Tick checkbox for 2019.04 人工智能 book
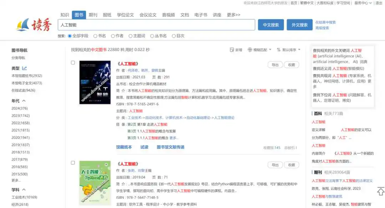This screenshot has width=385, height=208. [73, 163]
